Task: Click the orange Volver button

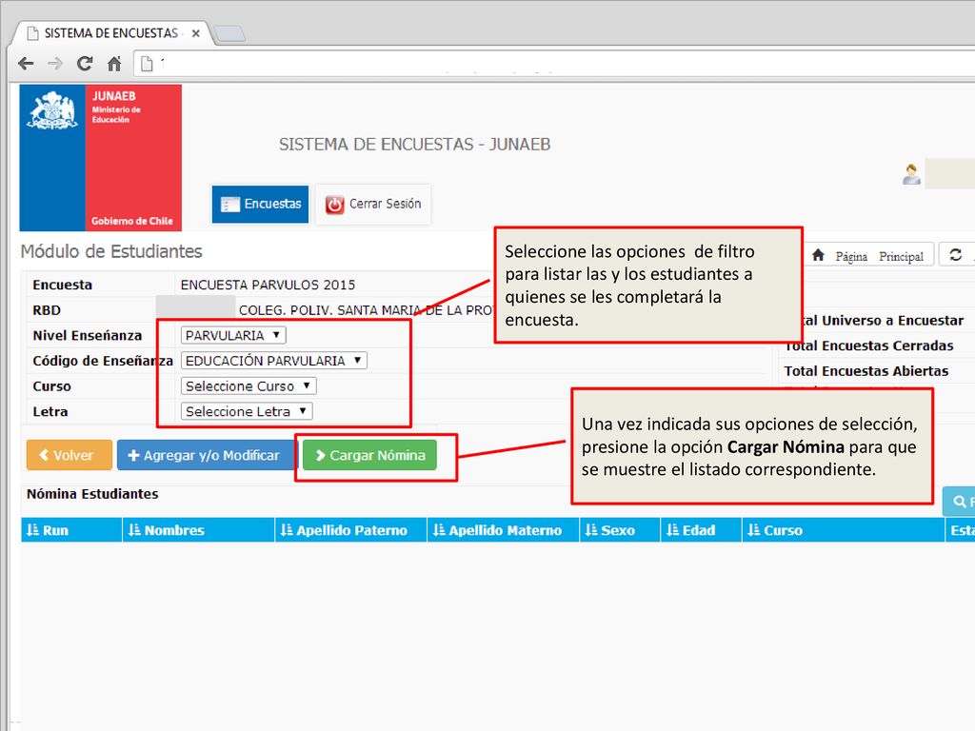Action: click(70, 455)
